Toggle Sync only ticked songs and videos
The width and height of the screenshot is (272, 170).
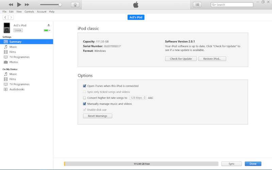click(84, 92)
